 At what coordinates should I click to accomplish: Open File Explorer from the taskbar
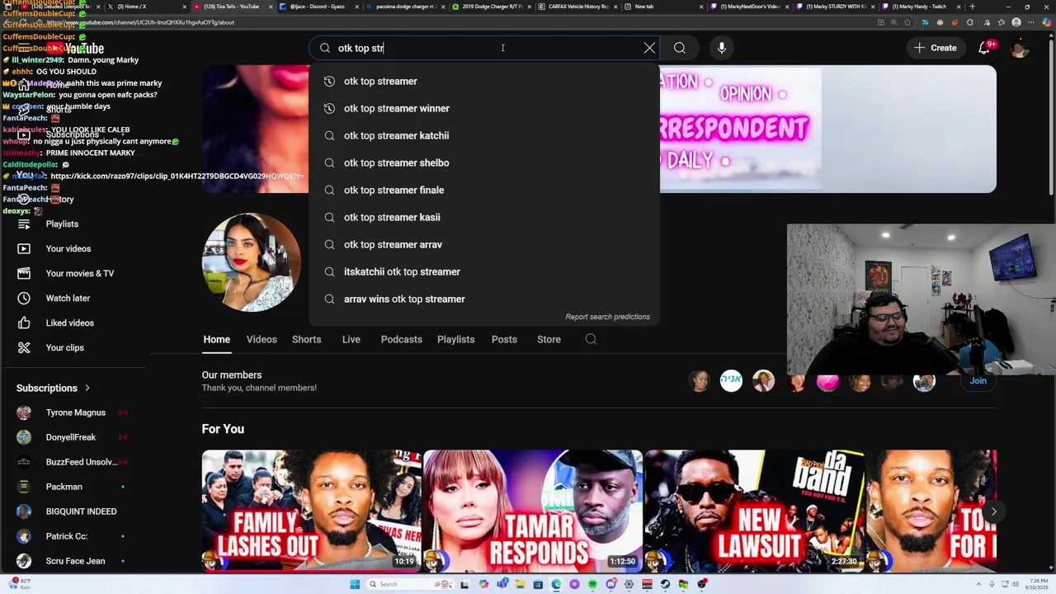521,584
